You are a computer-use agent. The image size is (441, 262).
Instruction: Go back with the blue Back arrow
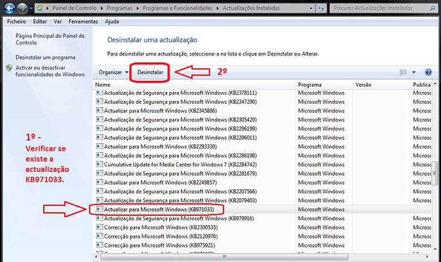(x=10, y=8)
